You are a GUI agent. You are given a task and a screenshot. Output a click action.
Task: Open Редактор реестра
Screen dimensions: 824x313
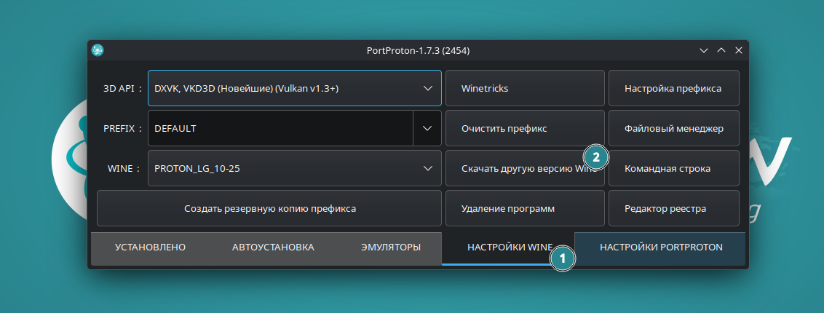pyautogui.click(x=673, y=209)
